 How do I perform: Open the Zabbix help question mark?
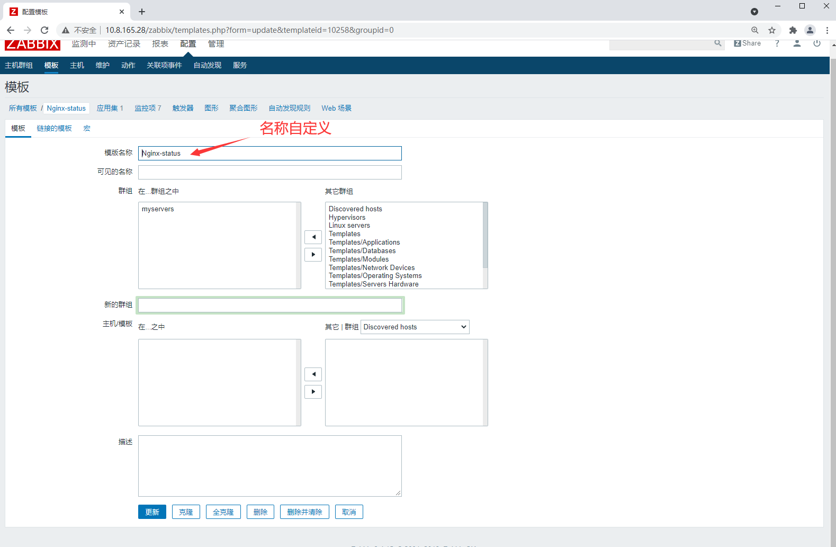777,43
